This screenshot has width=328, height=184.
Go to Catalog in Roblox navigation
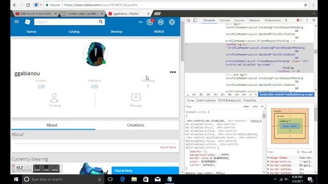point(74,32)
